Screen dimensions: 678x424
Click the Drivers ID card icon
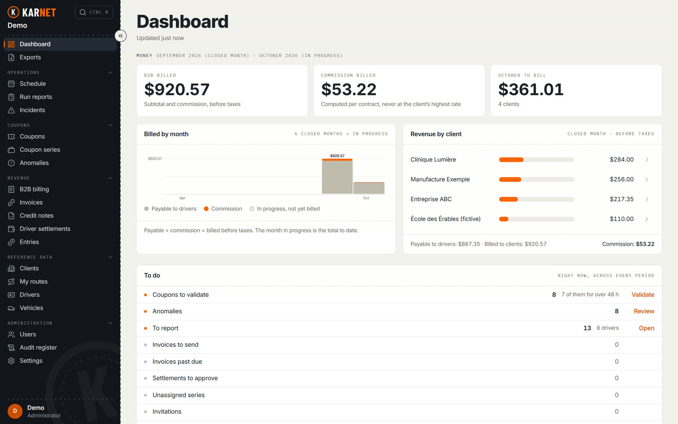(11, 295)
